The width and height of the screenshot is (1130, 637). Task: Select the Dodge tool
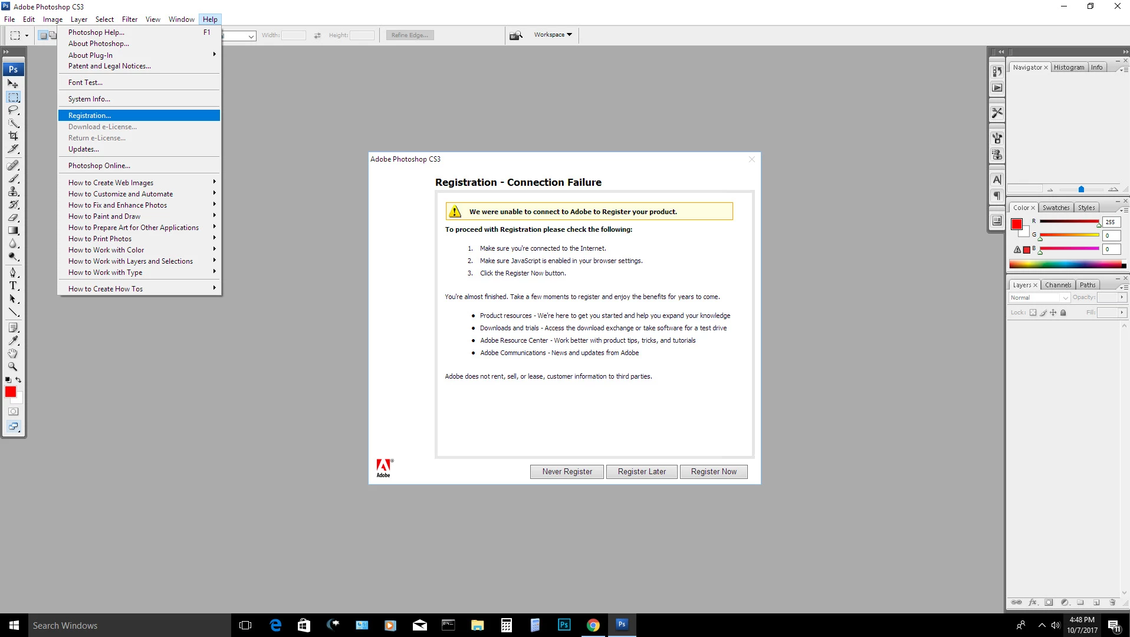(13, 257)
